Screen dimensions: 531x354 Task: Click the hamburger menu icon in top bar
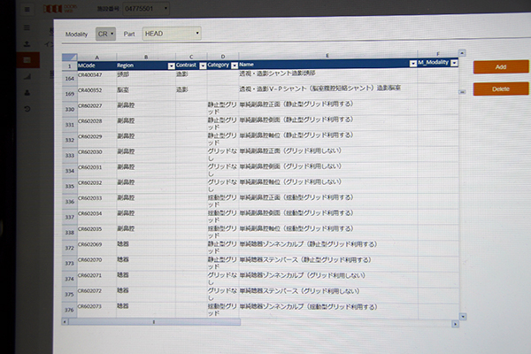click(27, 9)
